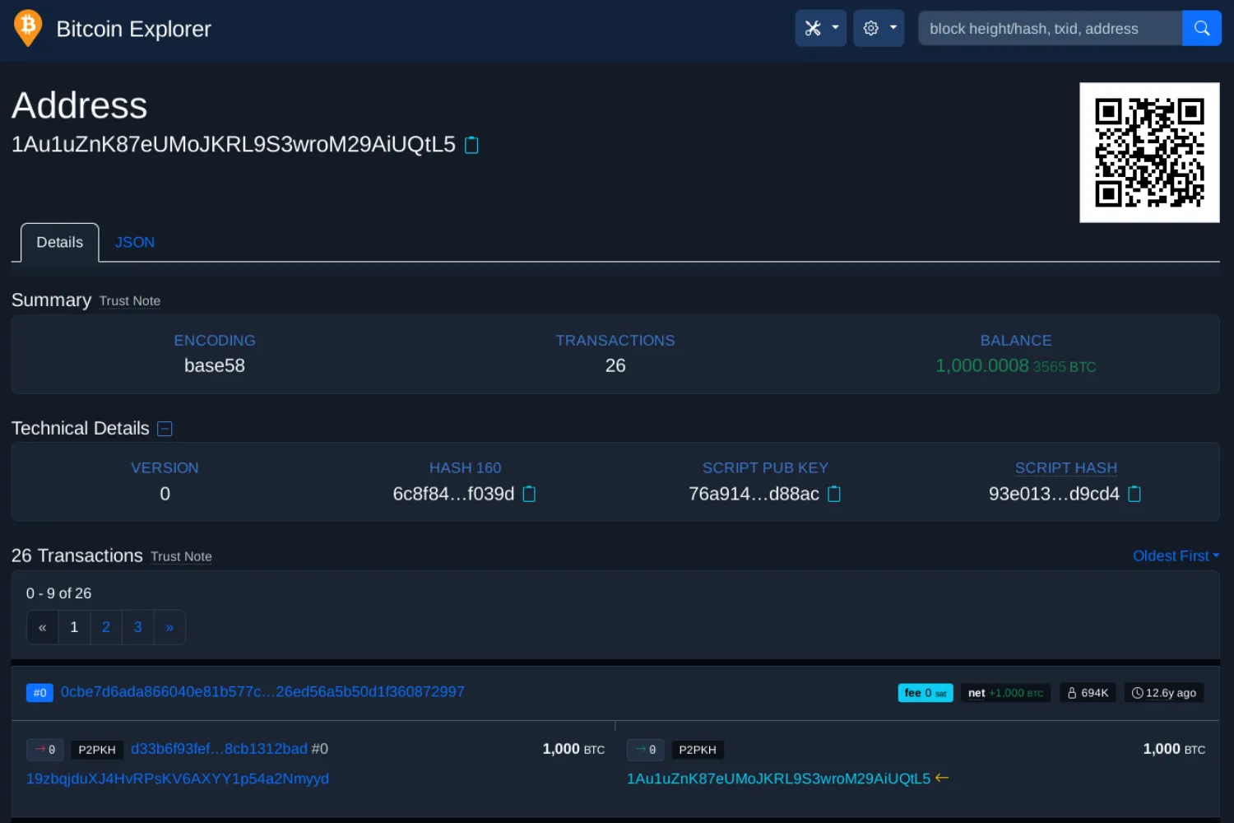
Task: Collapse the Technical Details section
Action: pyautogui.click(x=165, y=428)
